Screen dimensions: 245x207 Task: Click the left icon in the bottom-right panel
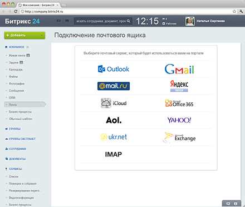(228, 204)
